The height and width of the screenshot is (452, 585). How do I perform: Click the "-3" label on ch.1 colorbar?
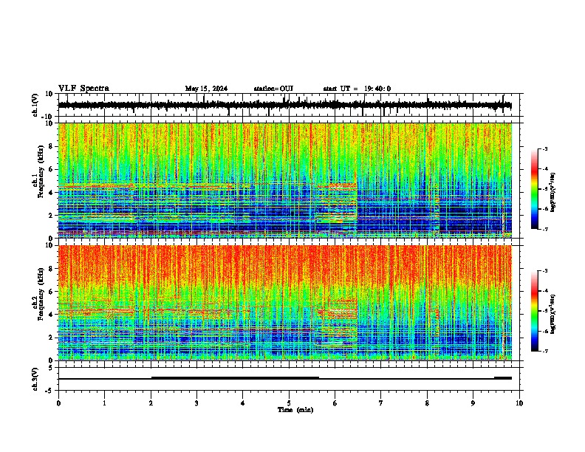point(544,149)
